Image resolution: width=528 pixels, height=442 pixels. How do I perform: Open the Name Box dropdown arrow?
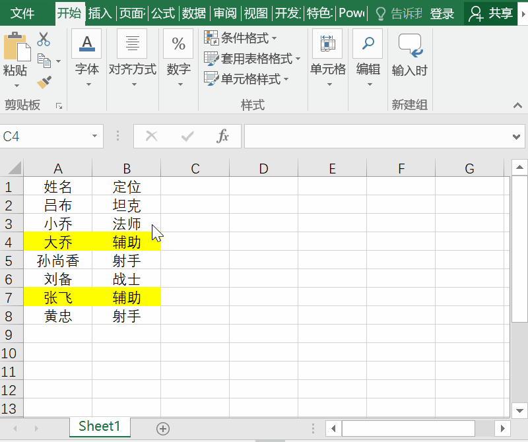click(94, 136)
